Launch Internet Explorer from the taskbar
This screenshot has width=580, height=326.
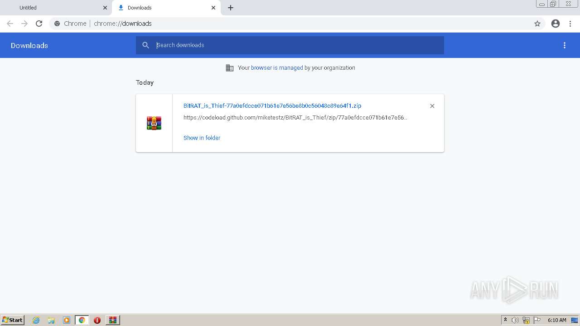(x=36, y=320)
